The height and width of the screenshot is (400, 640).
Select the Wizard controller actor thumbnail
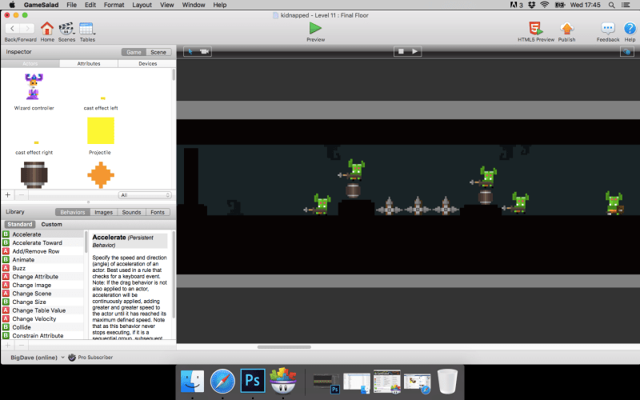tap(34, 86)
